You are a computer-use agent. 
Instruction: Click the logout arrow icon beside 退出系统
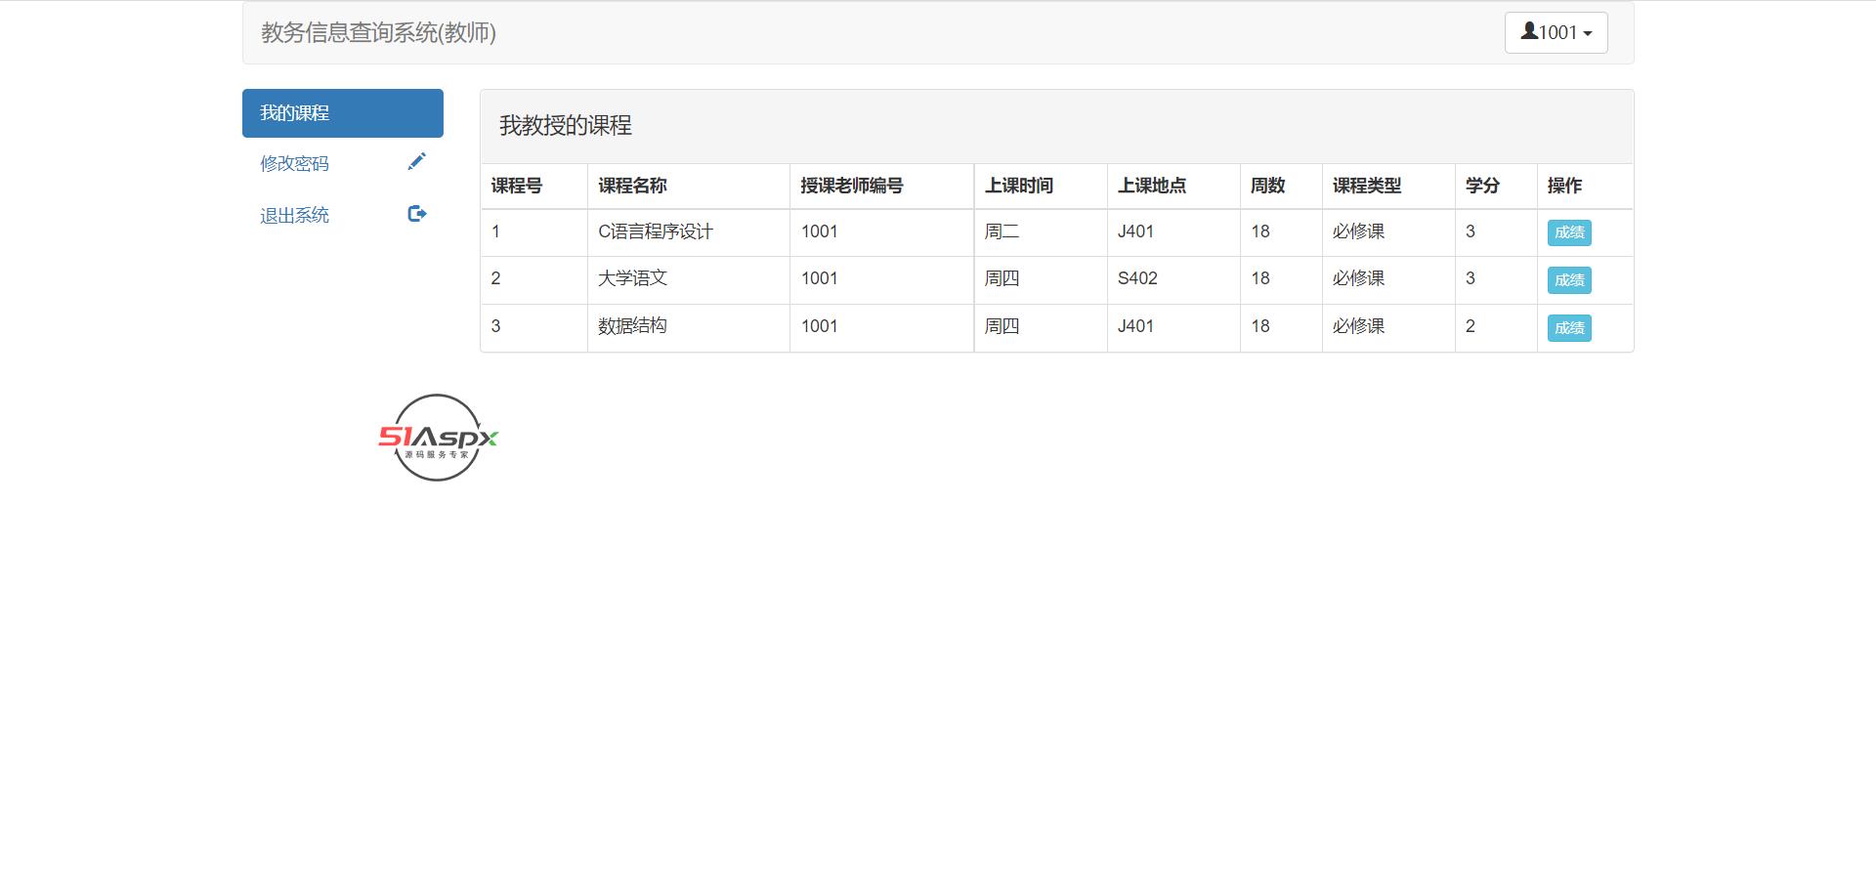tap(417, 214)
